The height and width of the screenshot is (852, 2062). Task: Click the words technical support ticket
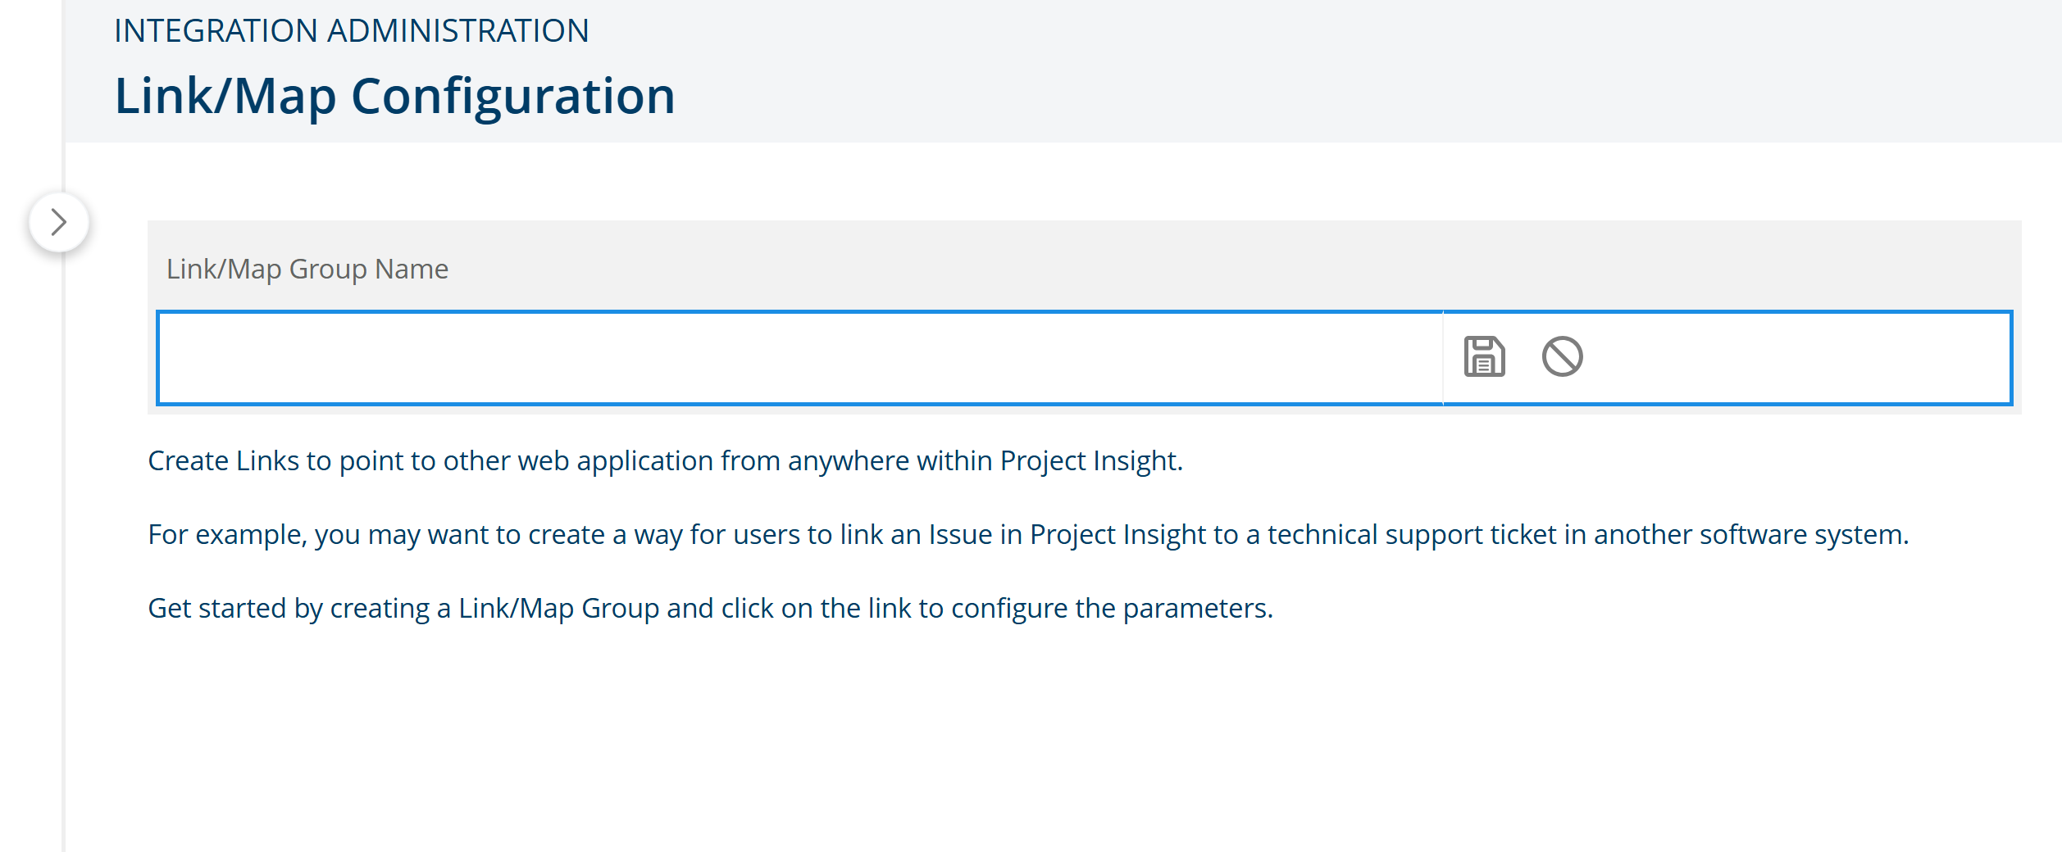pyautogui.click(x=1412, y=535)
